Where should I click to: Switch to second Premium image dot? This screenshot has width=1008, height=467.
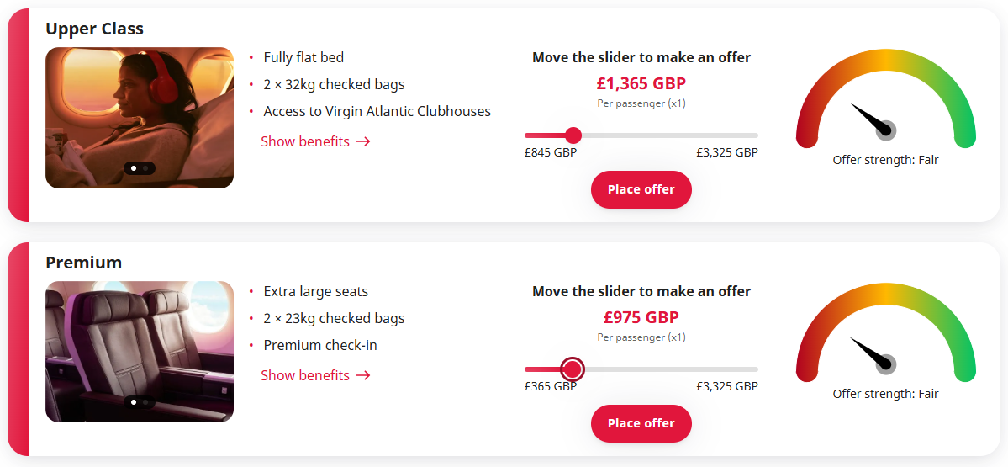(x=145, y=402)
